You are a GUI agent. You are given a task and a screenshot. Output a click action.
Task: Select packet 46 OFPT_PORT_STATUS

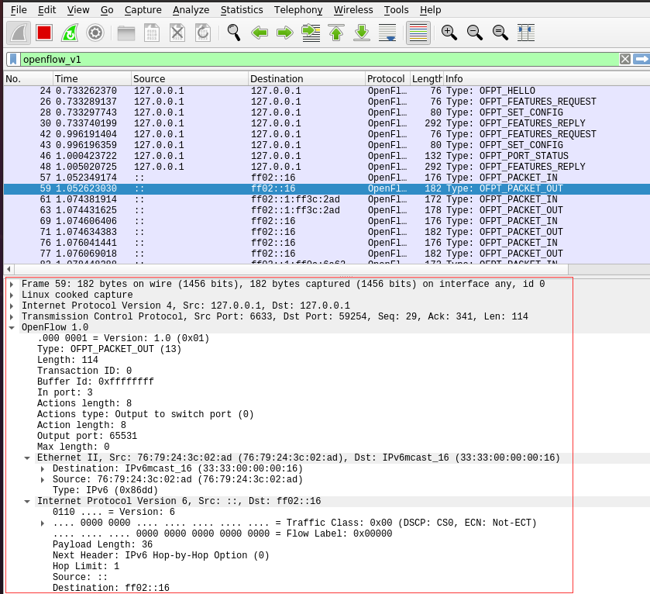[327, 156]
